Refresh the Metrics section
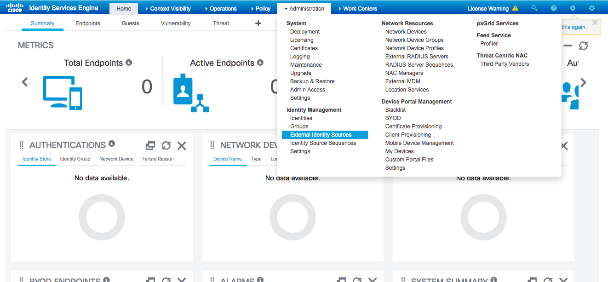The height and width of the screenshot is (282, 608). click(x=583, y=46)
